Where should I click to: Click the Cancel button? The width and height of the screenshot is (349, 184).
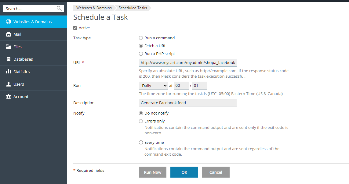(x=216, y=172)
